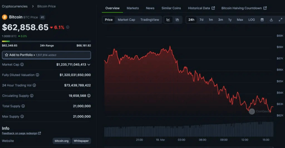Expand chart to fullscreen
This screenshot has height=148, width=285.
280,20
